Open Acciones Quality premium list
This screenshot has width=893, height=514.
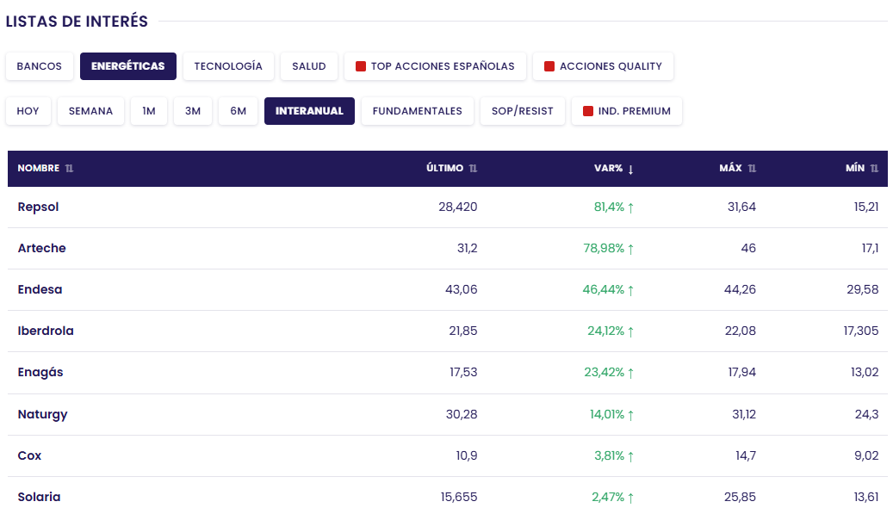(603, 66)
